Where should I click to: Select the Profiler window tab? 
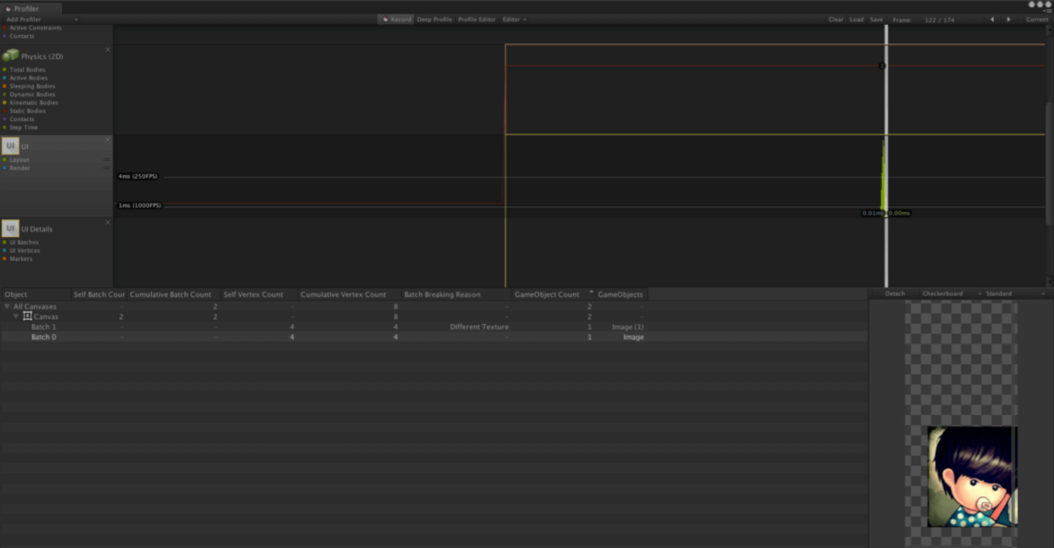coord(26,8)
